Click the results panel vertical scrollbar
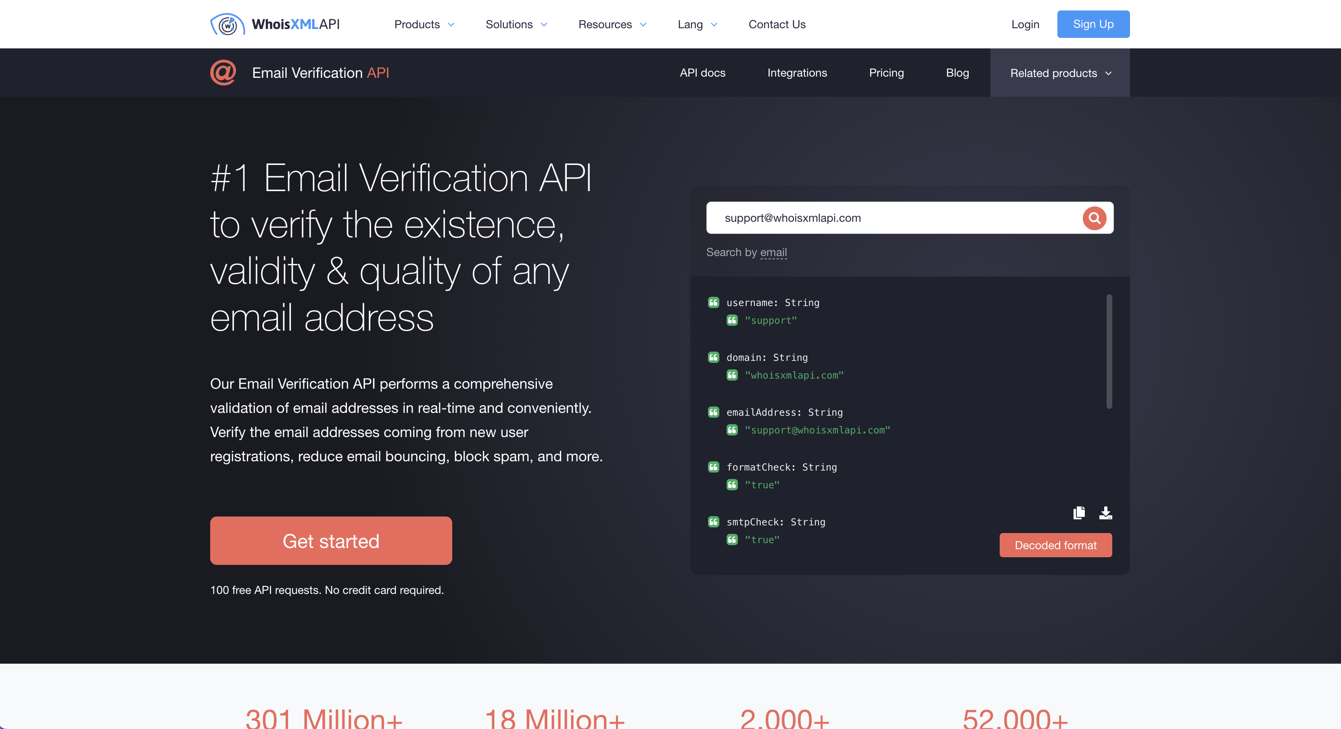 pyautogui.click(x=1109, y=352)
